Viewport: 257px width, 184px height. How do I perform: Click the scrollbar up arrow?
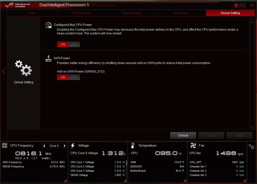[x=252, y=19]
